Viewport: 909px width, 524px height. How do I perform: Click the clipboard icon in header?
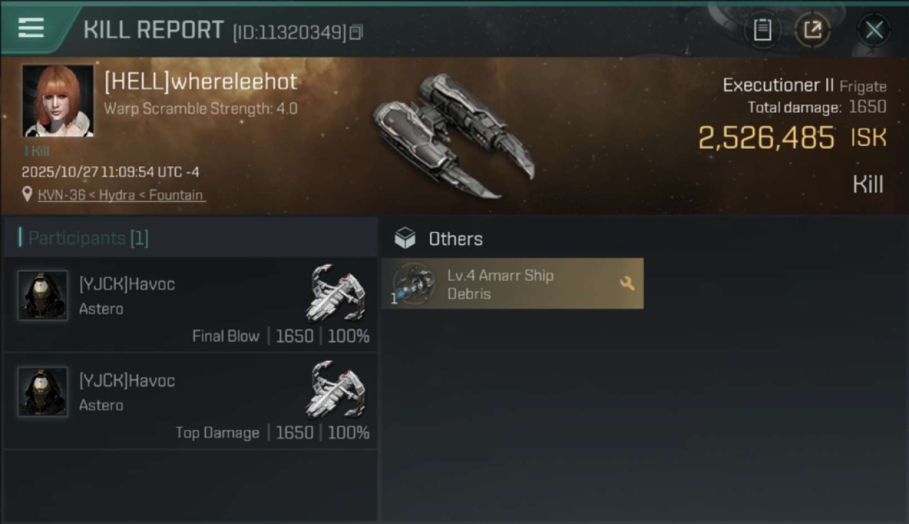pos(762,30)
